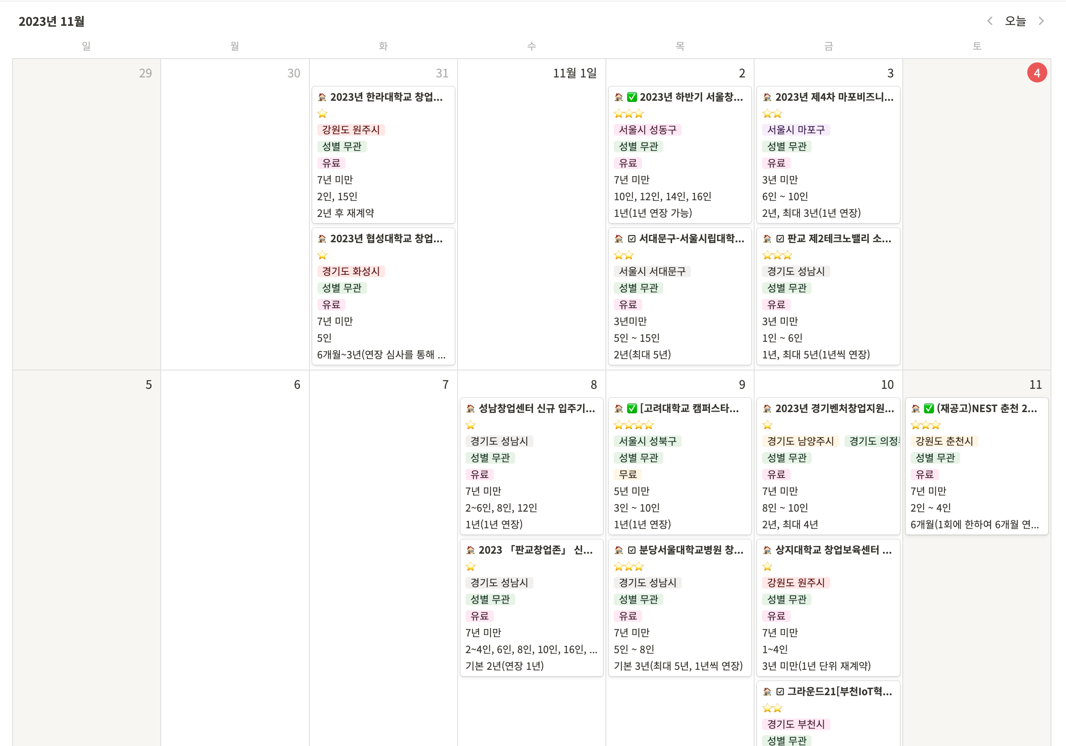This screenshot has height=746, width=1066.
Task: Click the house icon on 서대문구 card
Action: click(x=618, y=239)
